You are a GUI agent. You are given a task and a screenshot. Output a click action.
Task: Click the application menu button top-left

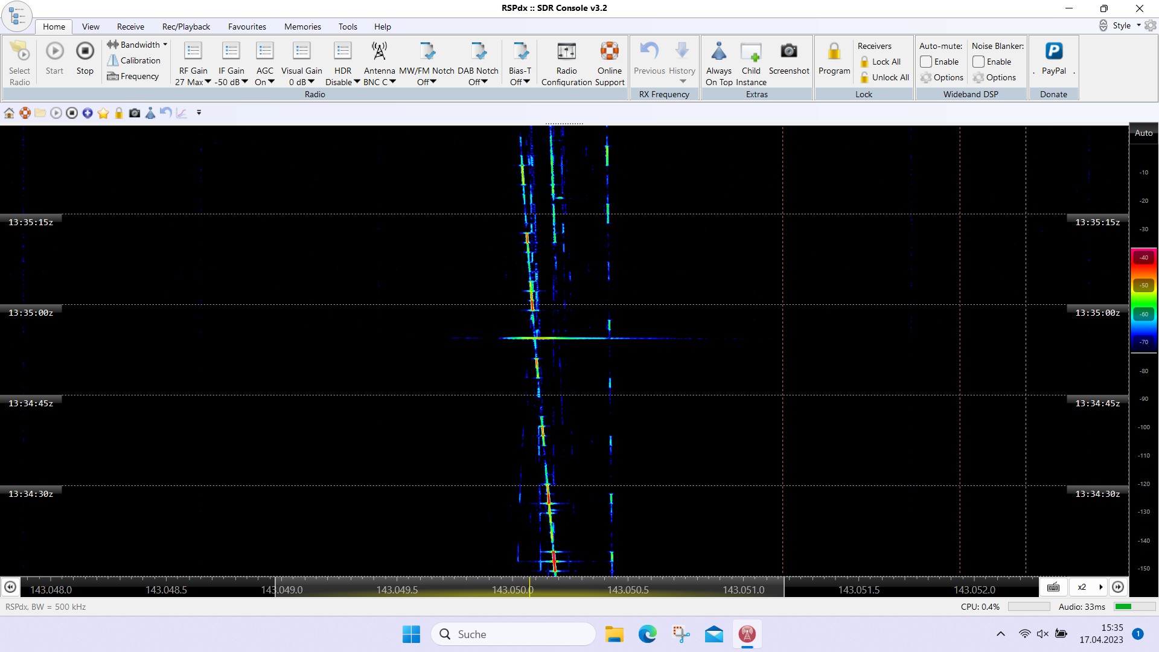[16, 16]
